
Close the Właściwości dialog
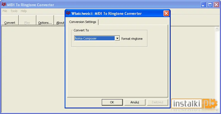pos(166,13)
